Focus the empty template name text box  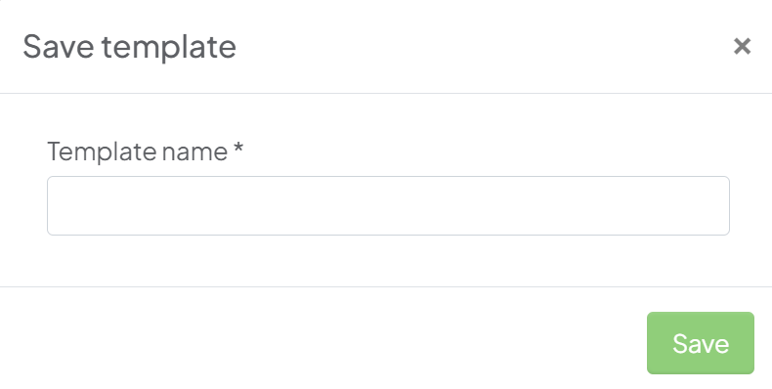click(x=388, y=205)
